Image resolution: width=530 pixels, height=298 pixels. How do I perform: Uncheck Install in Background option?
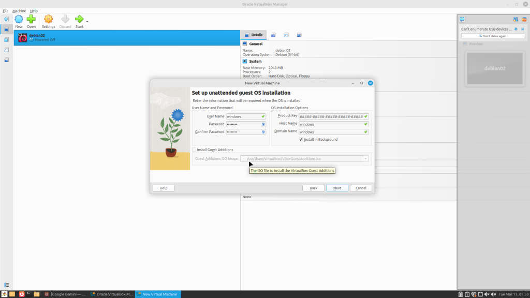coord(301,140)
